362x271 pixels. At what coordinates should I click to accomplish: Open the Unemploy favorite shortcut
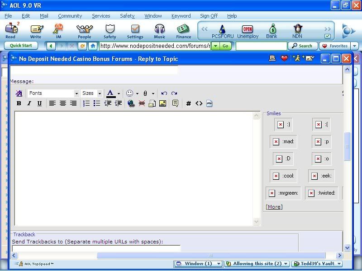pyautogui.click(x=248, y=32)
